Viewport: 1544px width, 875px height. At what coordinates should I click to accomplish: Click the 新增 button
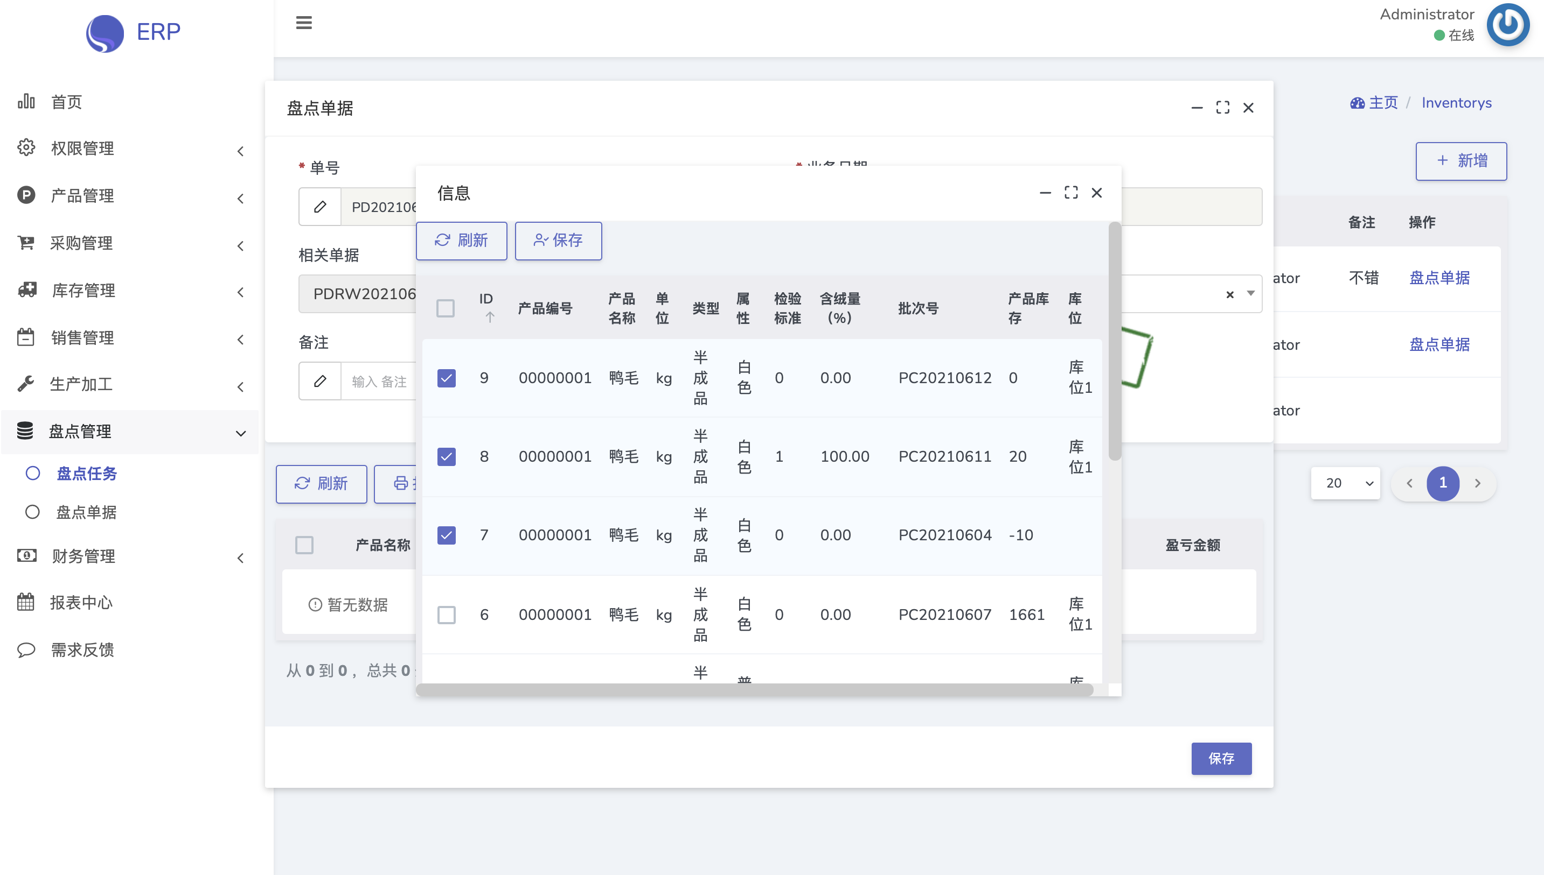tap(1460, 161)
